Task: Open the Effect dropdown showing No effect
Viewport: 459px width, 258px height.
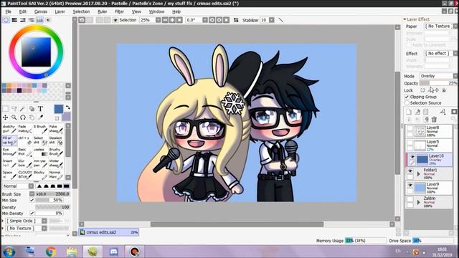Action: pyautogui.click(x=440, y=54)
